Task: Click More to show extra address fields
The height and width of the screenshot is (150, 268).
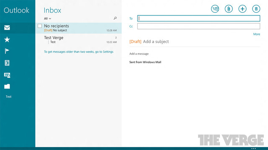Action: 257,34
